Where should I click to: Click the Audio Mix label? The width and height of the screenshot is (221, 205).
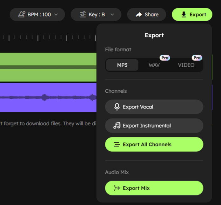tap(117, 172)
